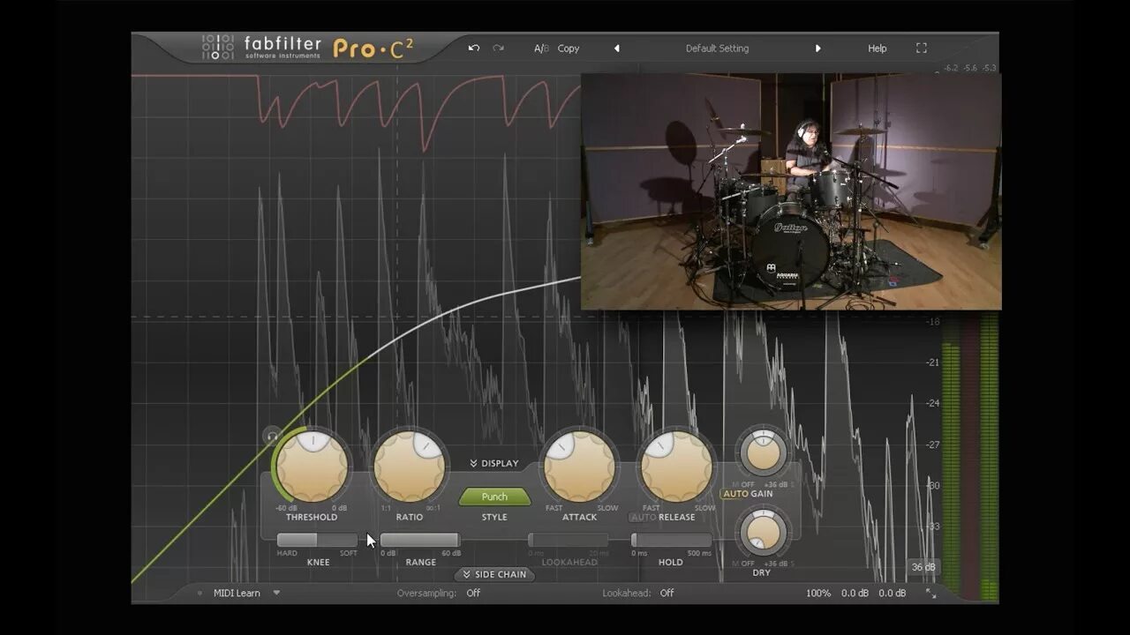Open Oversampling Off setting
The image size is (1130, 635).
[x=473, y=594]
